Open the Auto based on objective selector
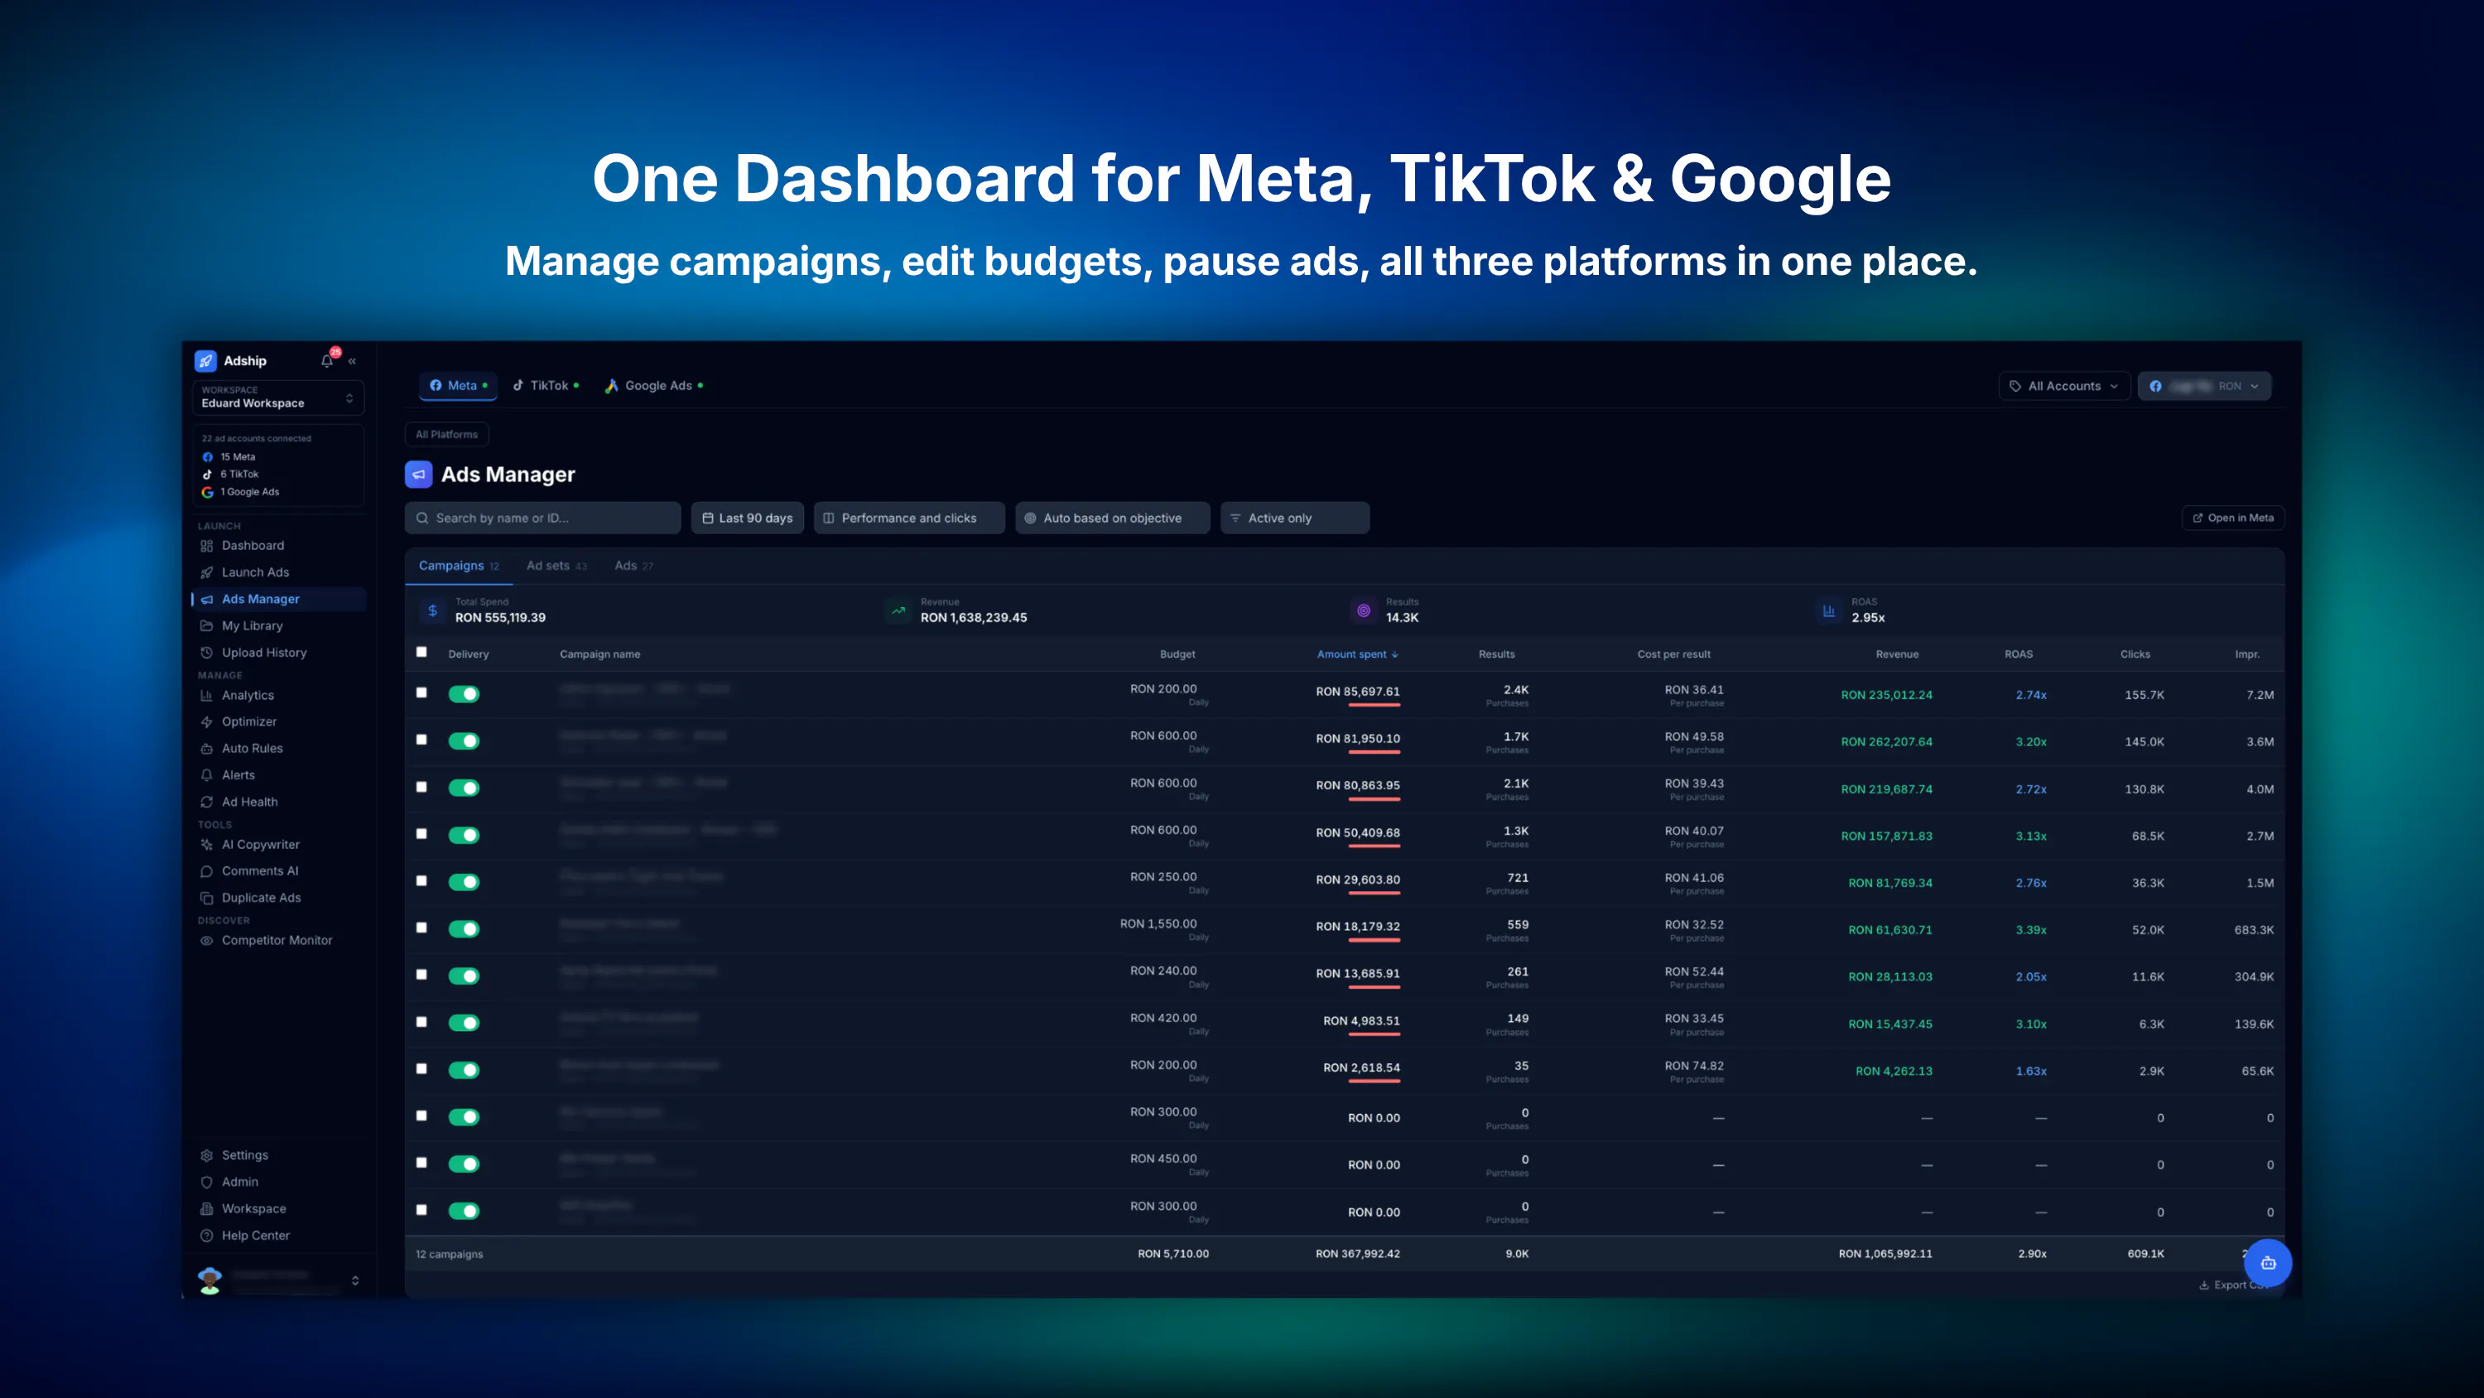Screen dimensions: 2484x1398 (1113, 518)
